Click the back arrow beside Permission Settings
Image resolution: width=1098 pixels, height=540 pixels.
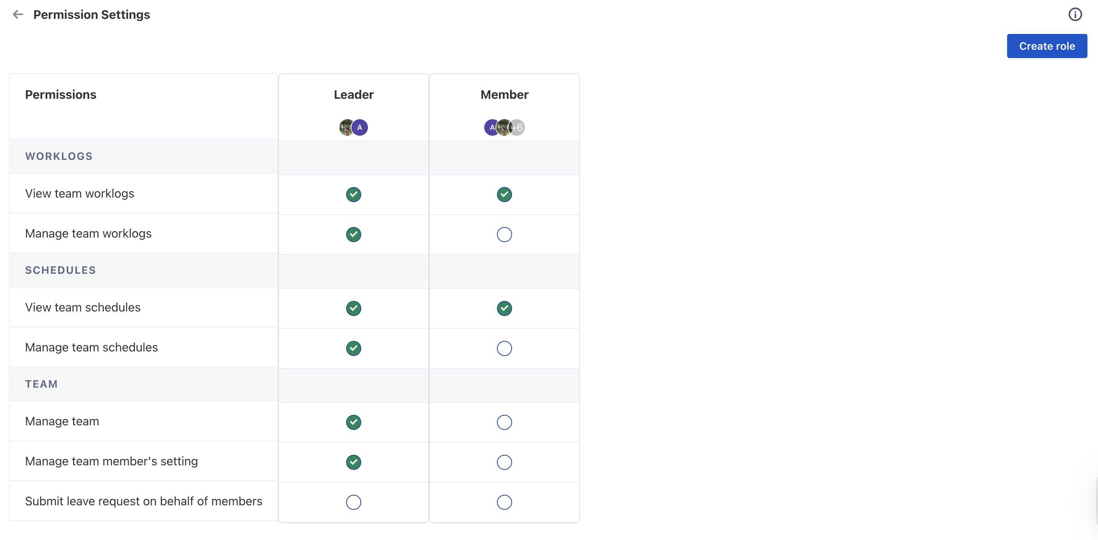click(x=18, y=14)
